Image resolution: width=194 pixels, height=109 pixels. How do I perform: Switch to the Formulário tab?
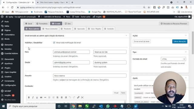[42, 24]
